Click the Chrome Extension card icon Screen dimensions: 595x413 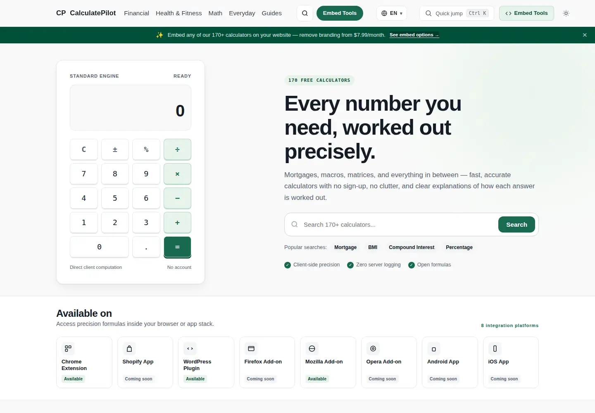[68, 349]
